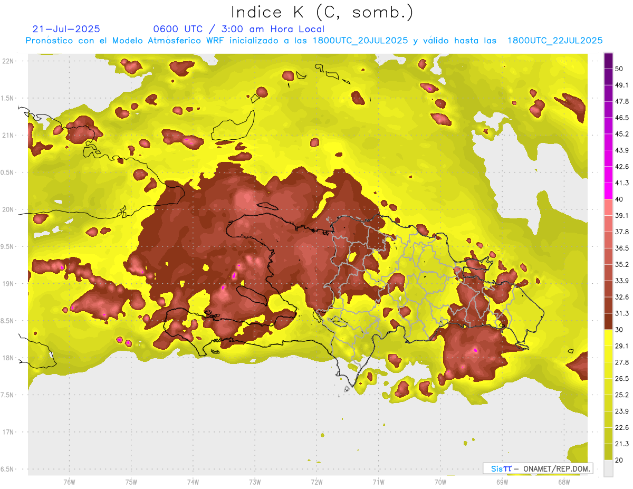Click colorbar value "40"
This screenshot has height=489, width=633.
pos(619,199)
